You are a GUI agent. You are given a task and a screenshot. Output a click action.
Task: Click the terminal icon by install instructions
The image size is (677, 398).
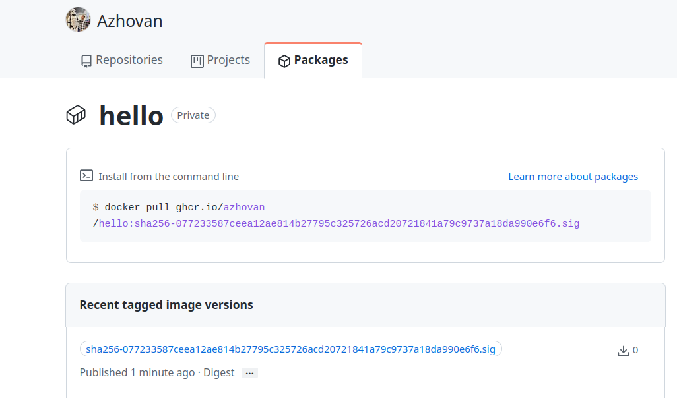(x=86, y=175)
